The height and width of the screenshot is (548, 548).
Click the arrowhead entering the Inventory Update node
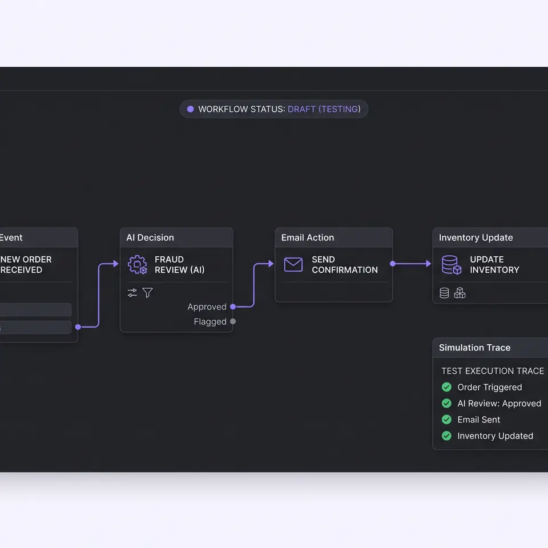[x=428, y=264]
